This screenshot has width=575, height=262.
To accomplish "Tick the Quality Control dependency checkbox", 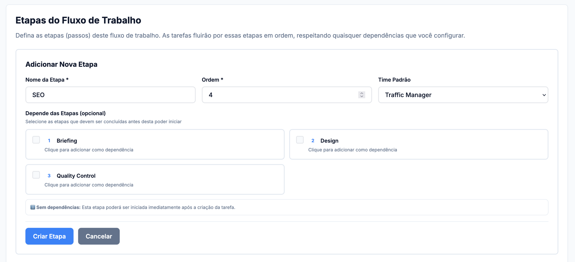I will [x=36, y=175].
